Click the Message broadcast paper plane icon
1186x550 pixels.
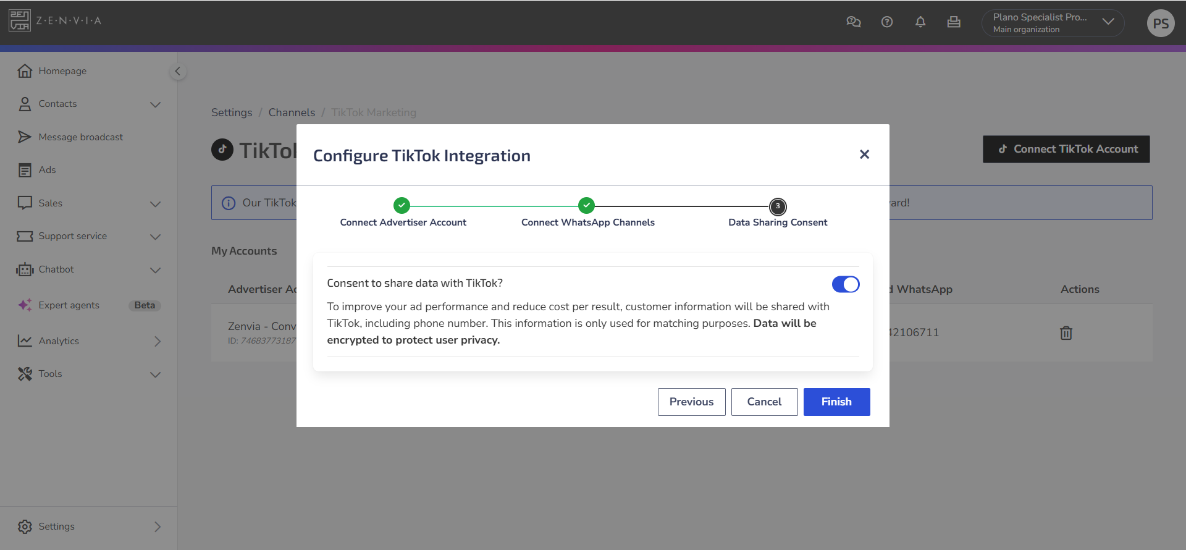[x=25, y=137]
